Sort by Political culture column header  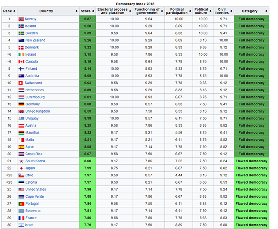tap(201, 11)
